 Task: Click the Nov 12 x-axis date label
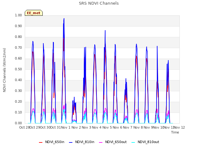pos(179,127)
